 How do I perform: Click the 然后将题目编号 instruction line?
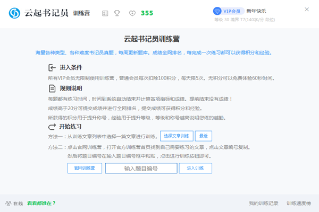pyautogui.click(x=139, y=156)
